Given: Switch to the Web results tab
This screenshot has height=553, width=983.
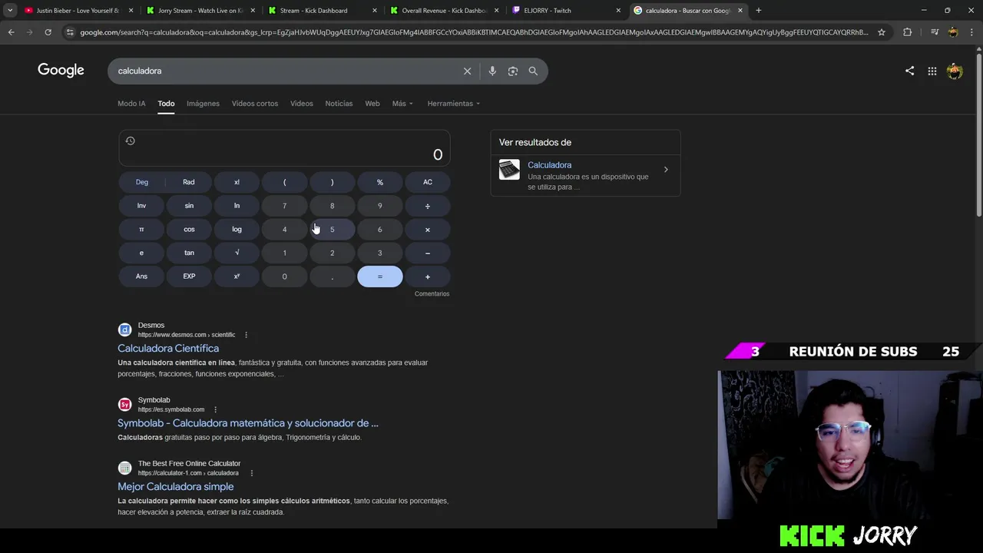Looking at the screenshot, I should [372, 104].
